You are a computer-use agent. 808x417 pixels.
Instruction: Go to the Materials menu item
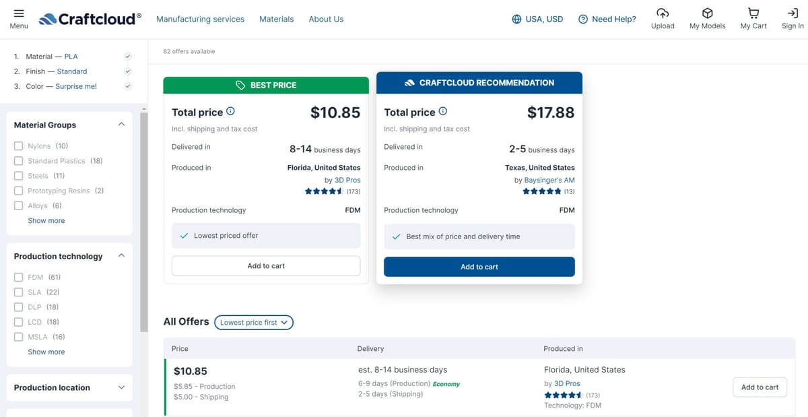click(x=277, y=19)
